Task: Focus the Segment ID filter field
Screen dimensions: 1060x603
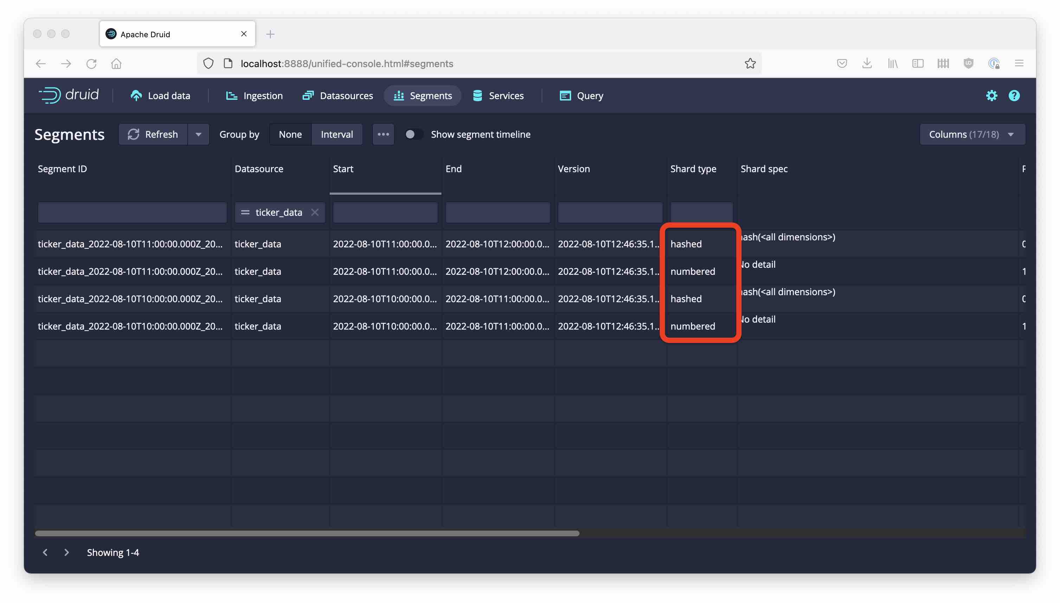Action: coord(132,213)
